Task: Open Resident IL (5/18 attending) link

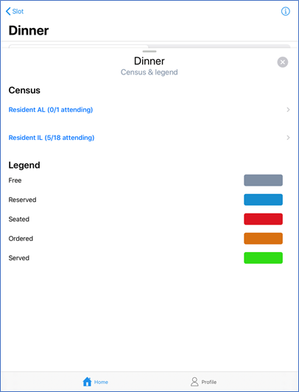Action: (52, 138)
